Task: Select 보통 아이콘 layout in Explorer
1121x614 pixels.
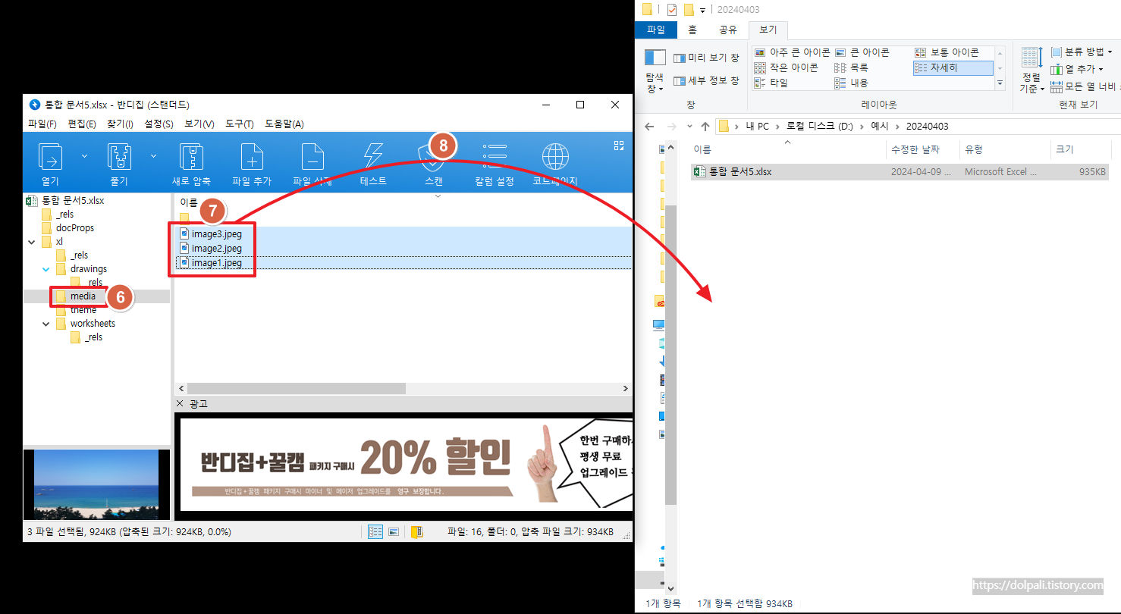Action: point(947,52)
